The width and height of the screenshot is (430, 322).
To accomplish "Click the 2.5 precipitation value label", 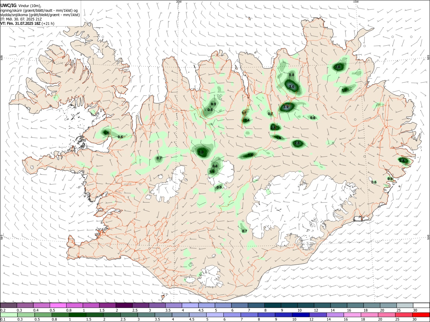I will [273, 128].
